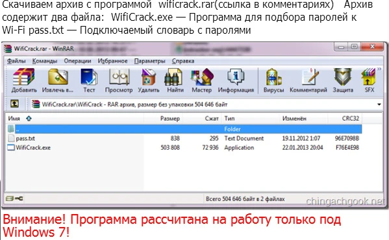This screenshot has height=240, width=389.
Task: Click the date 22.01.2013 20:04
Action: (x=303, y=148)
